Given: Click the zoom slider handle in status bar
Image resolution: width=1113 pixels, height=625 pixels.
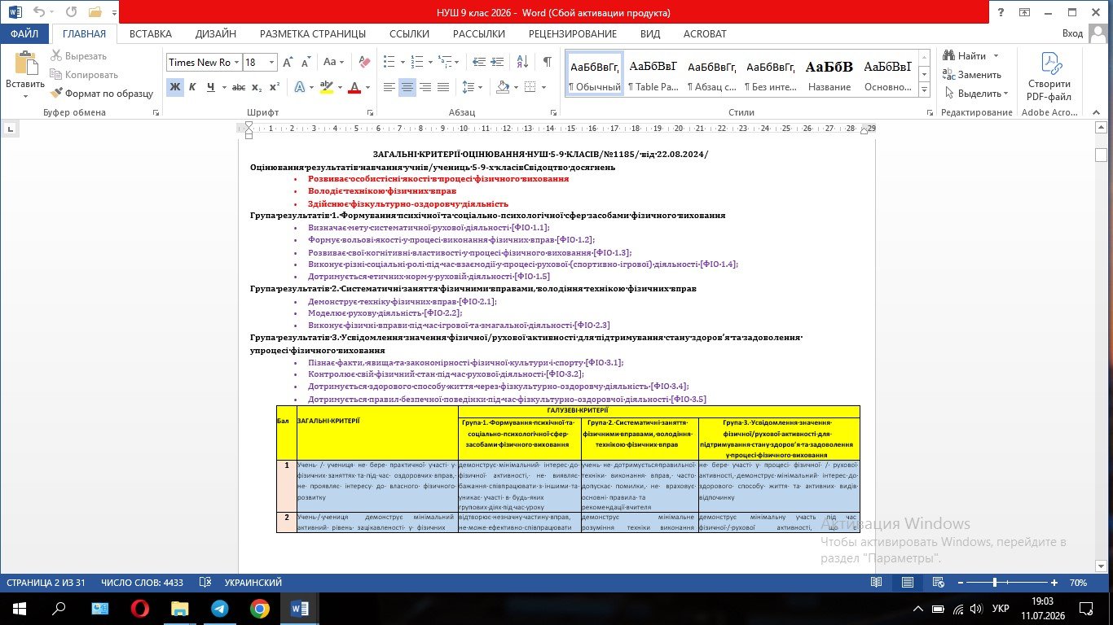Looking at the screenshot, I should [995, 583].
